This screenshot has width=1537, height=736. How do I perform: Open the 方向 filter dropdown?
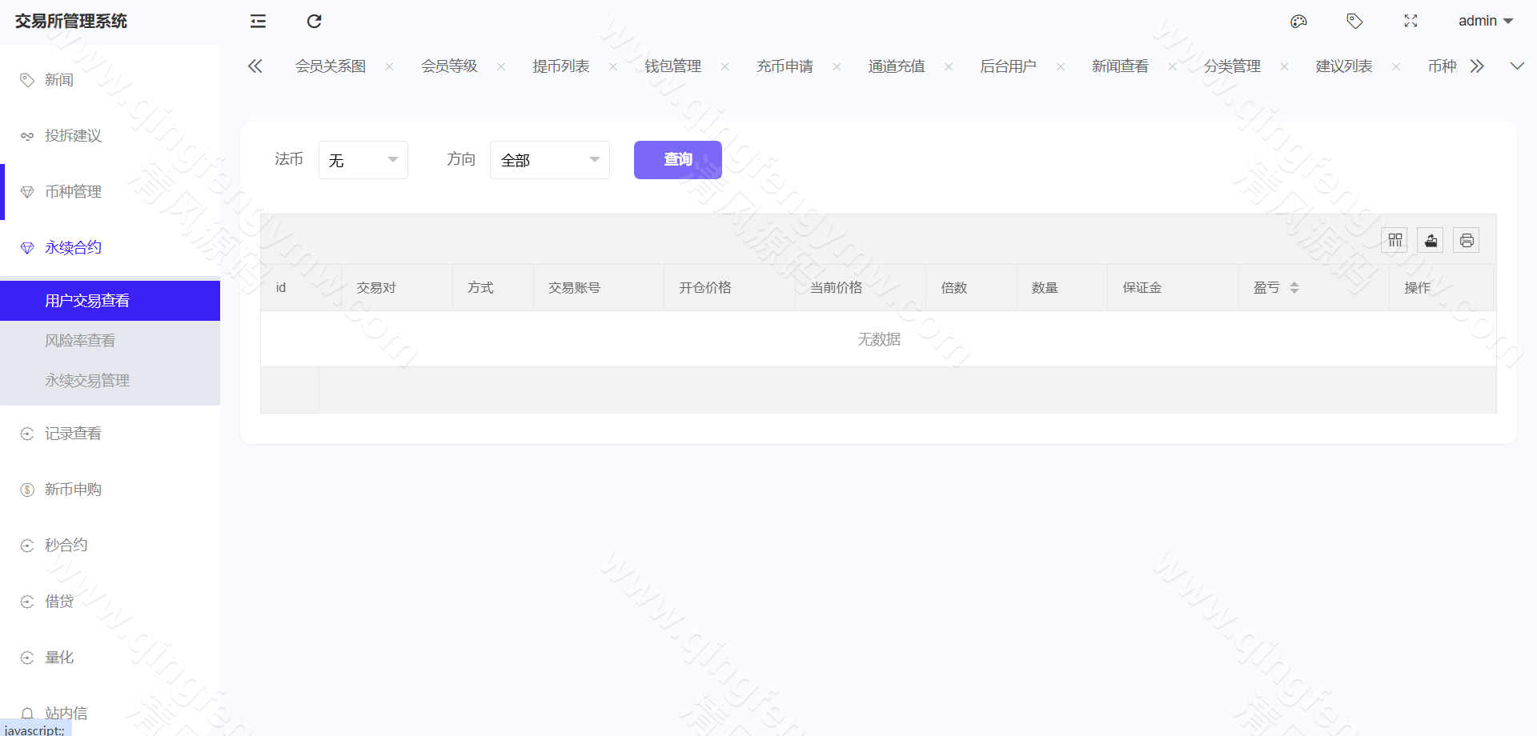tap(549, 160)
